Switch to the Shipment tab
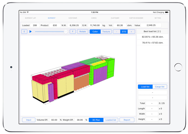 [52, 18]
